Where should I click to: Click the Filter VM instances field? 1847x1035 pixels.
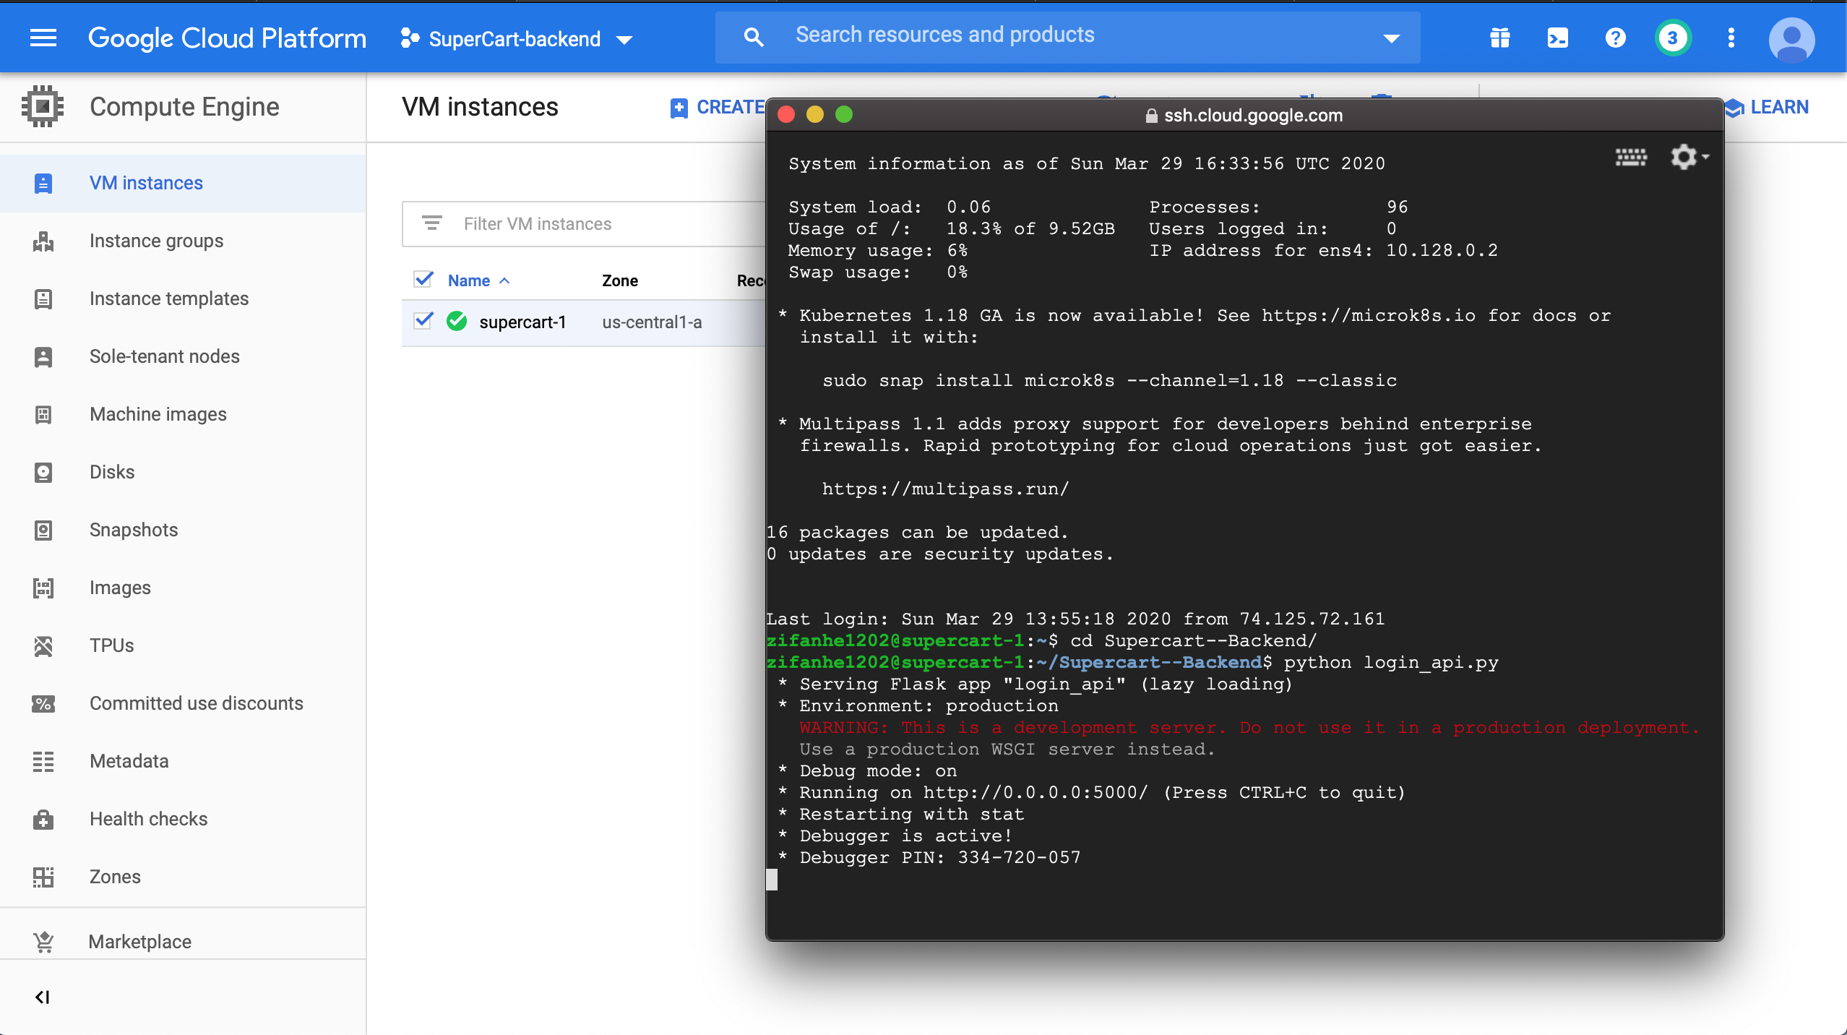537,224
